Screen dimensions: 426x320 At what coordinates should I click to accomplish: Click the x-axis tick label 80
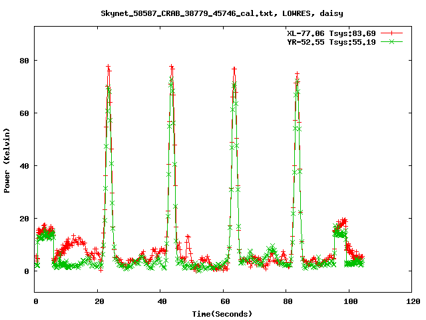click(288, 301)
